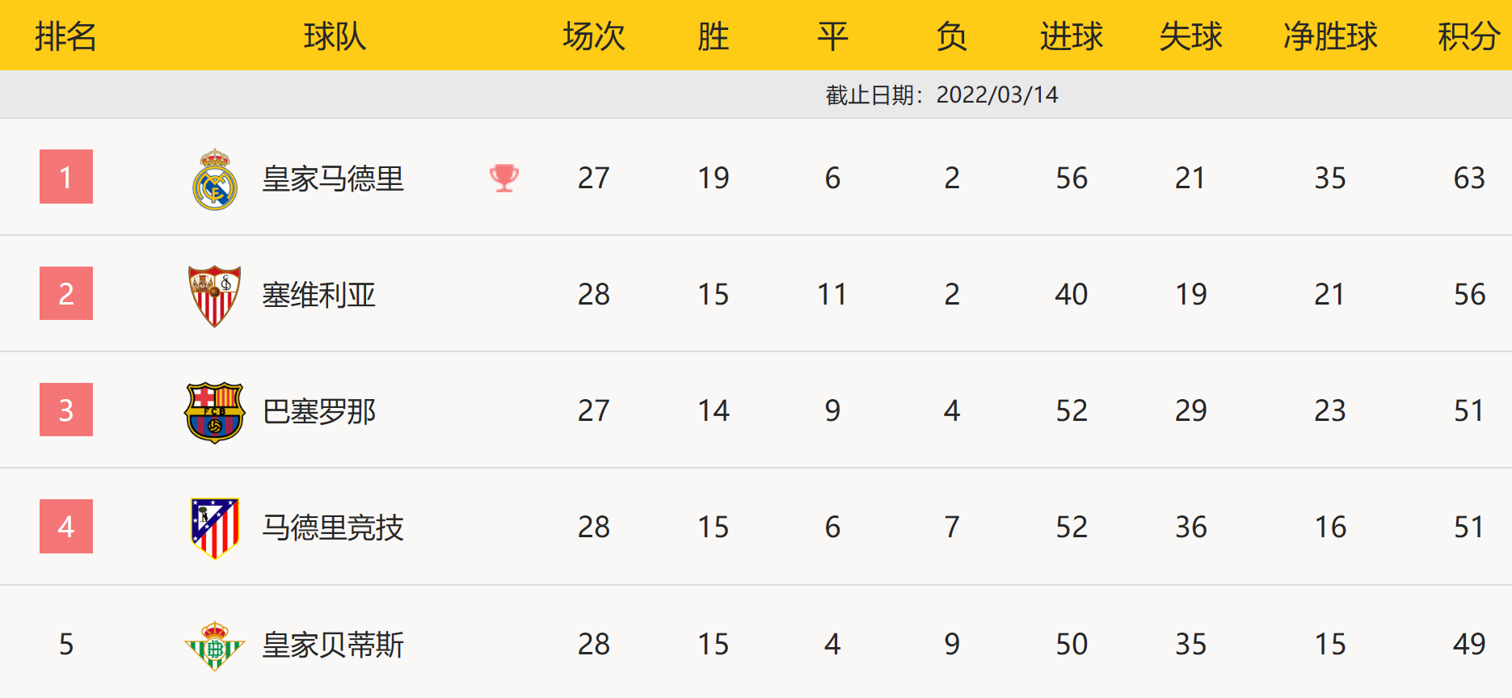Open the 马德里竞技 team name

(333, 528)
